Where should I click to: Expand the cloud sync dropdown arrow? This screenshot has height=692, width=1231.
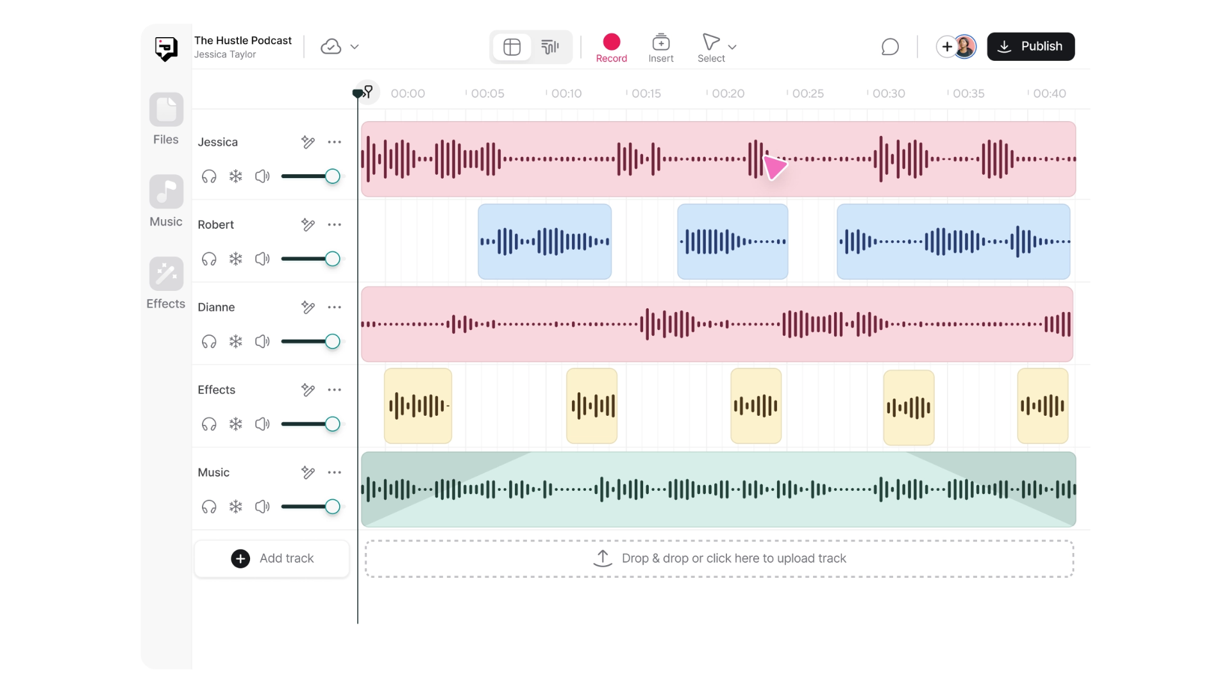tap(355, 47)
